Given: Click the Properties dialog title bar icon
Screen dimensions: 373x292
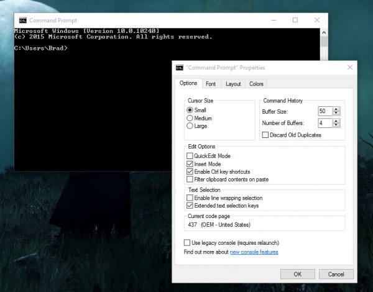Looking at the screenshot, I should pyautogui.click(x=180, y=68).
